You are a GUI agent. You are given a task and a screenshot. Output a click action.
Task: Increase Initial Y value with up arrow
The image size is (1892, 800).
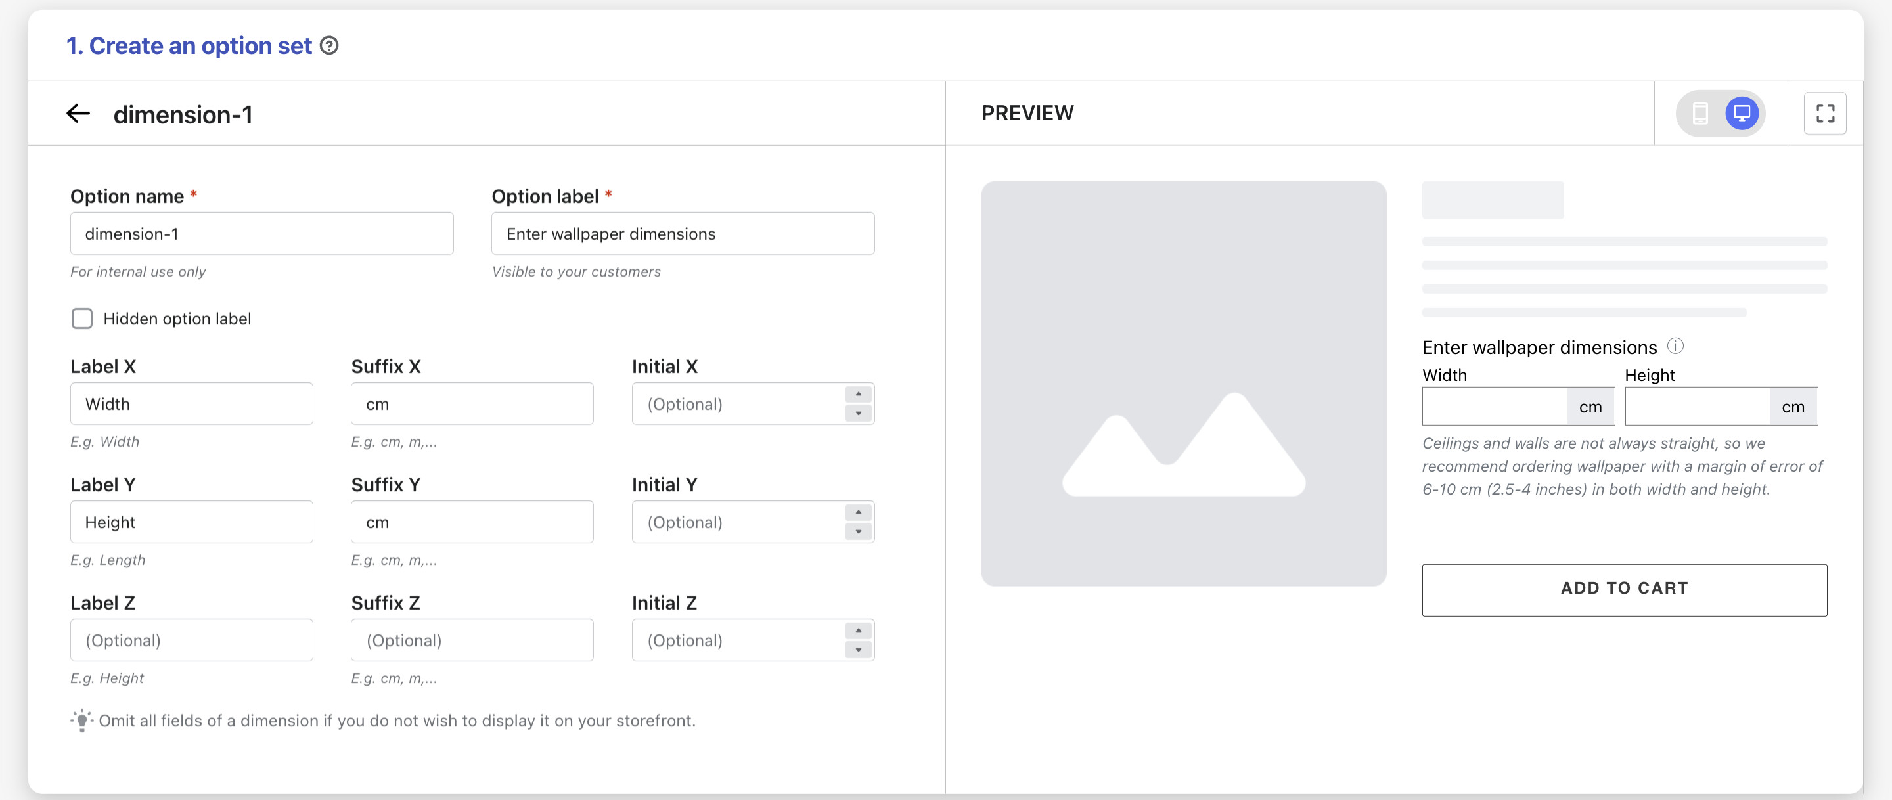click(x=858, y=513)
